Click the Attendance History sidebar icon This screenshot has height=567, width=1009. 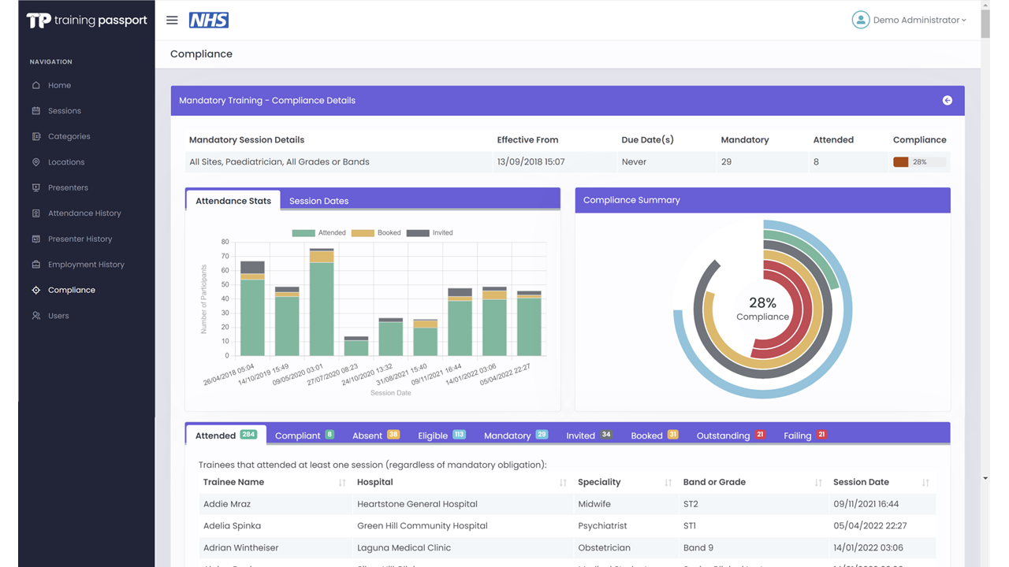[x=35, y=213]
